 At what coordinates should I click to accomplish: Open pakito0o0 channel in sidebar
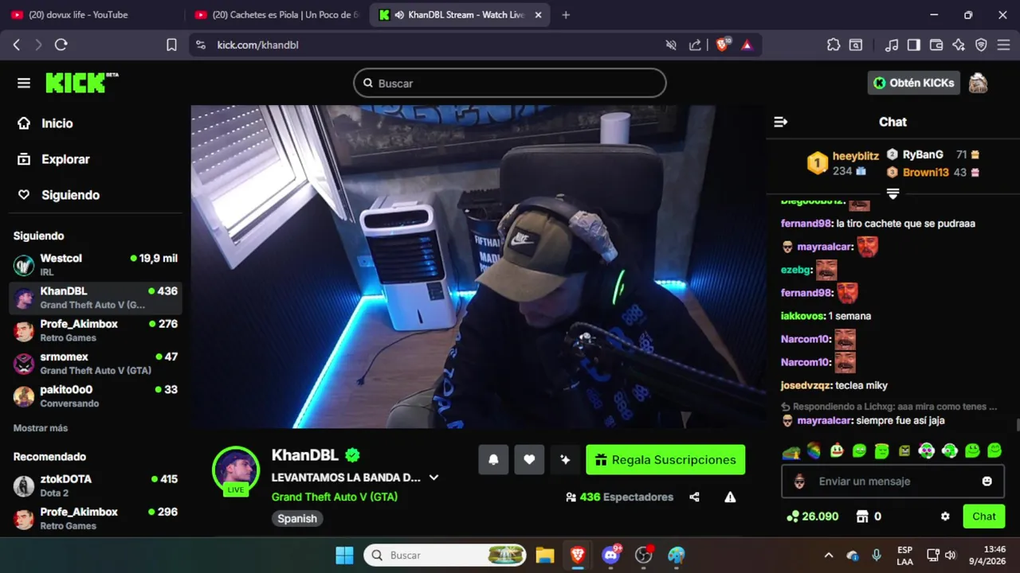click(x=96, y=396)
